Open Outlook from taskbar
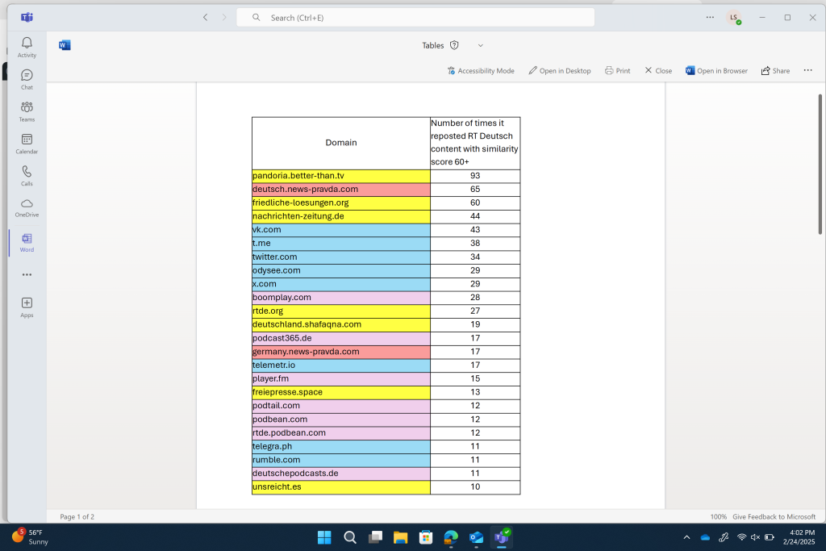Viewport: 826px width, 551px height. coord(476,537)
